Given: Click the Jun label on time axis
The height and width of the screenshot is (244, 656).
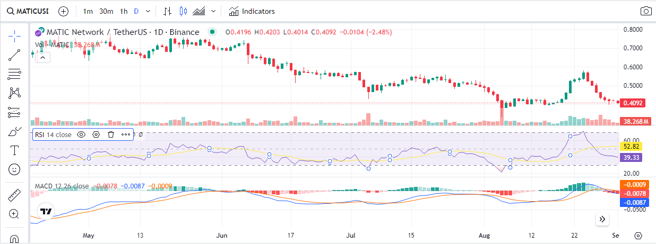Looking at the screenshot, I should coord(222,234).
